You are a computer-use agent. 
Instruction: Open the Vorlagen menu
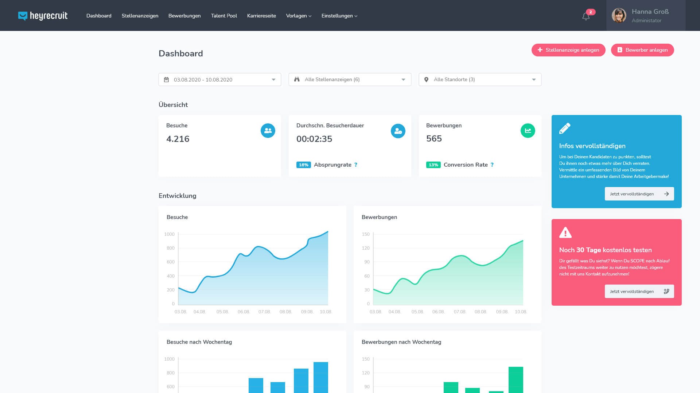tap(299, 16)
